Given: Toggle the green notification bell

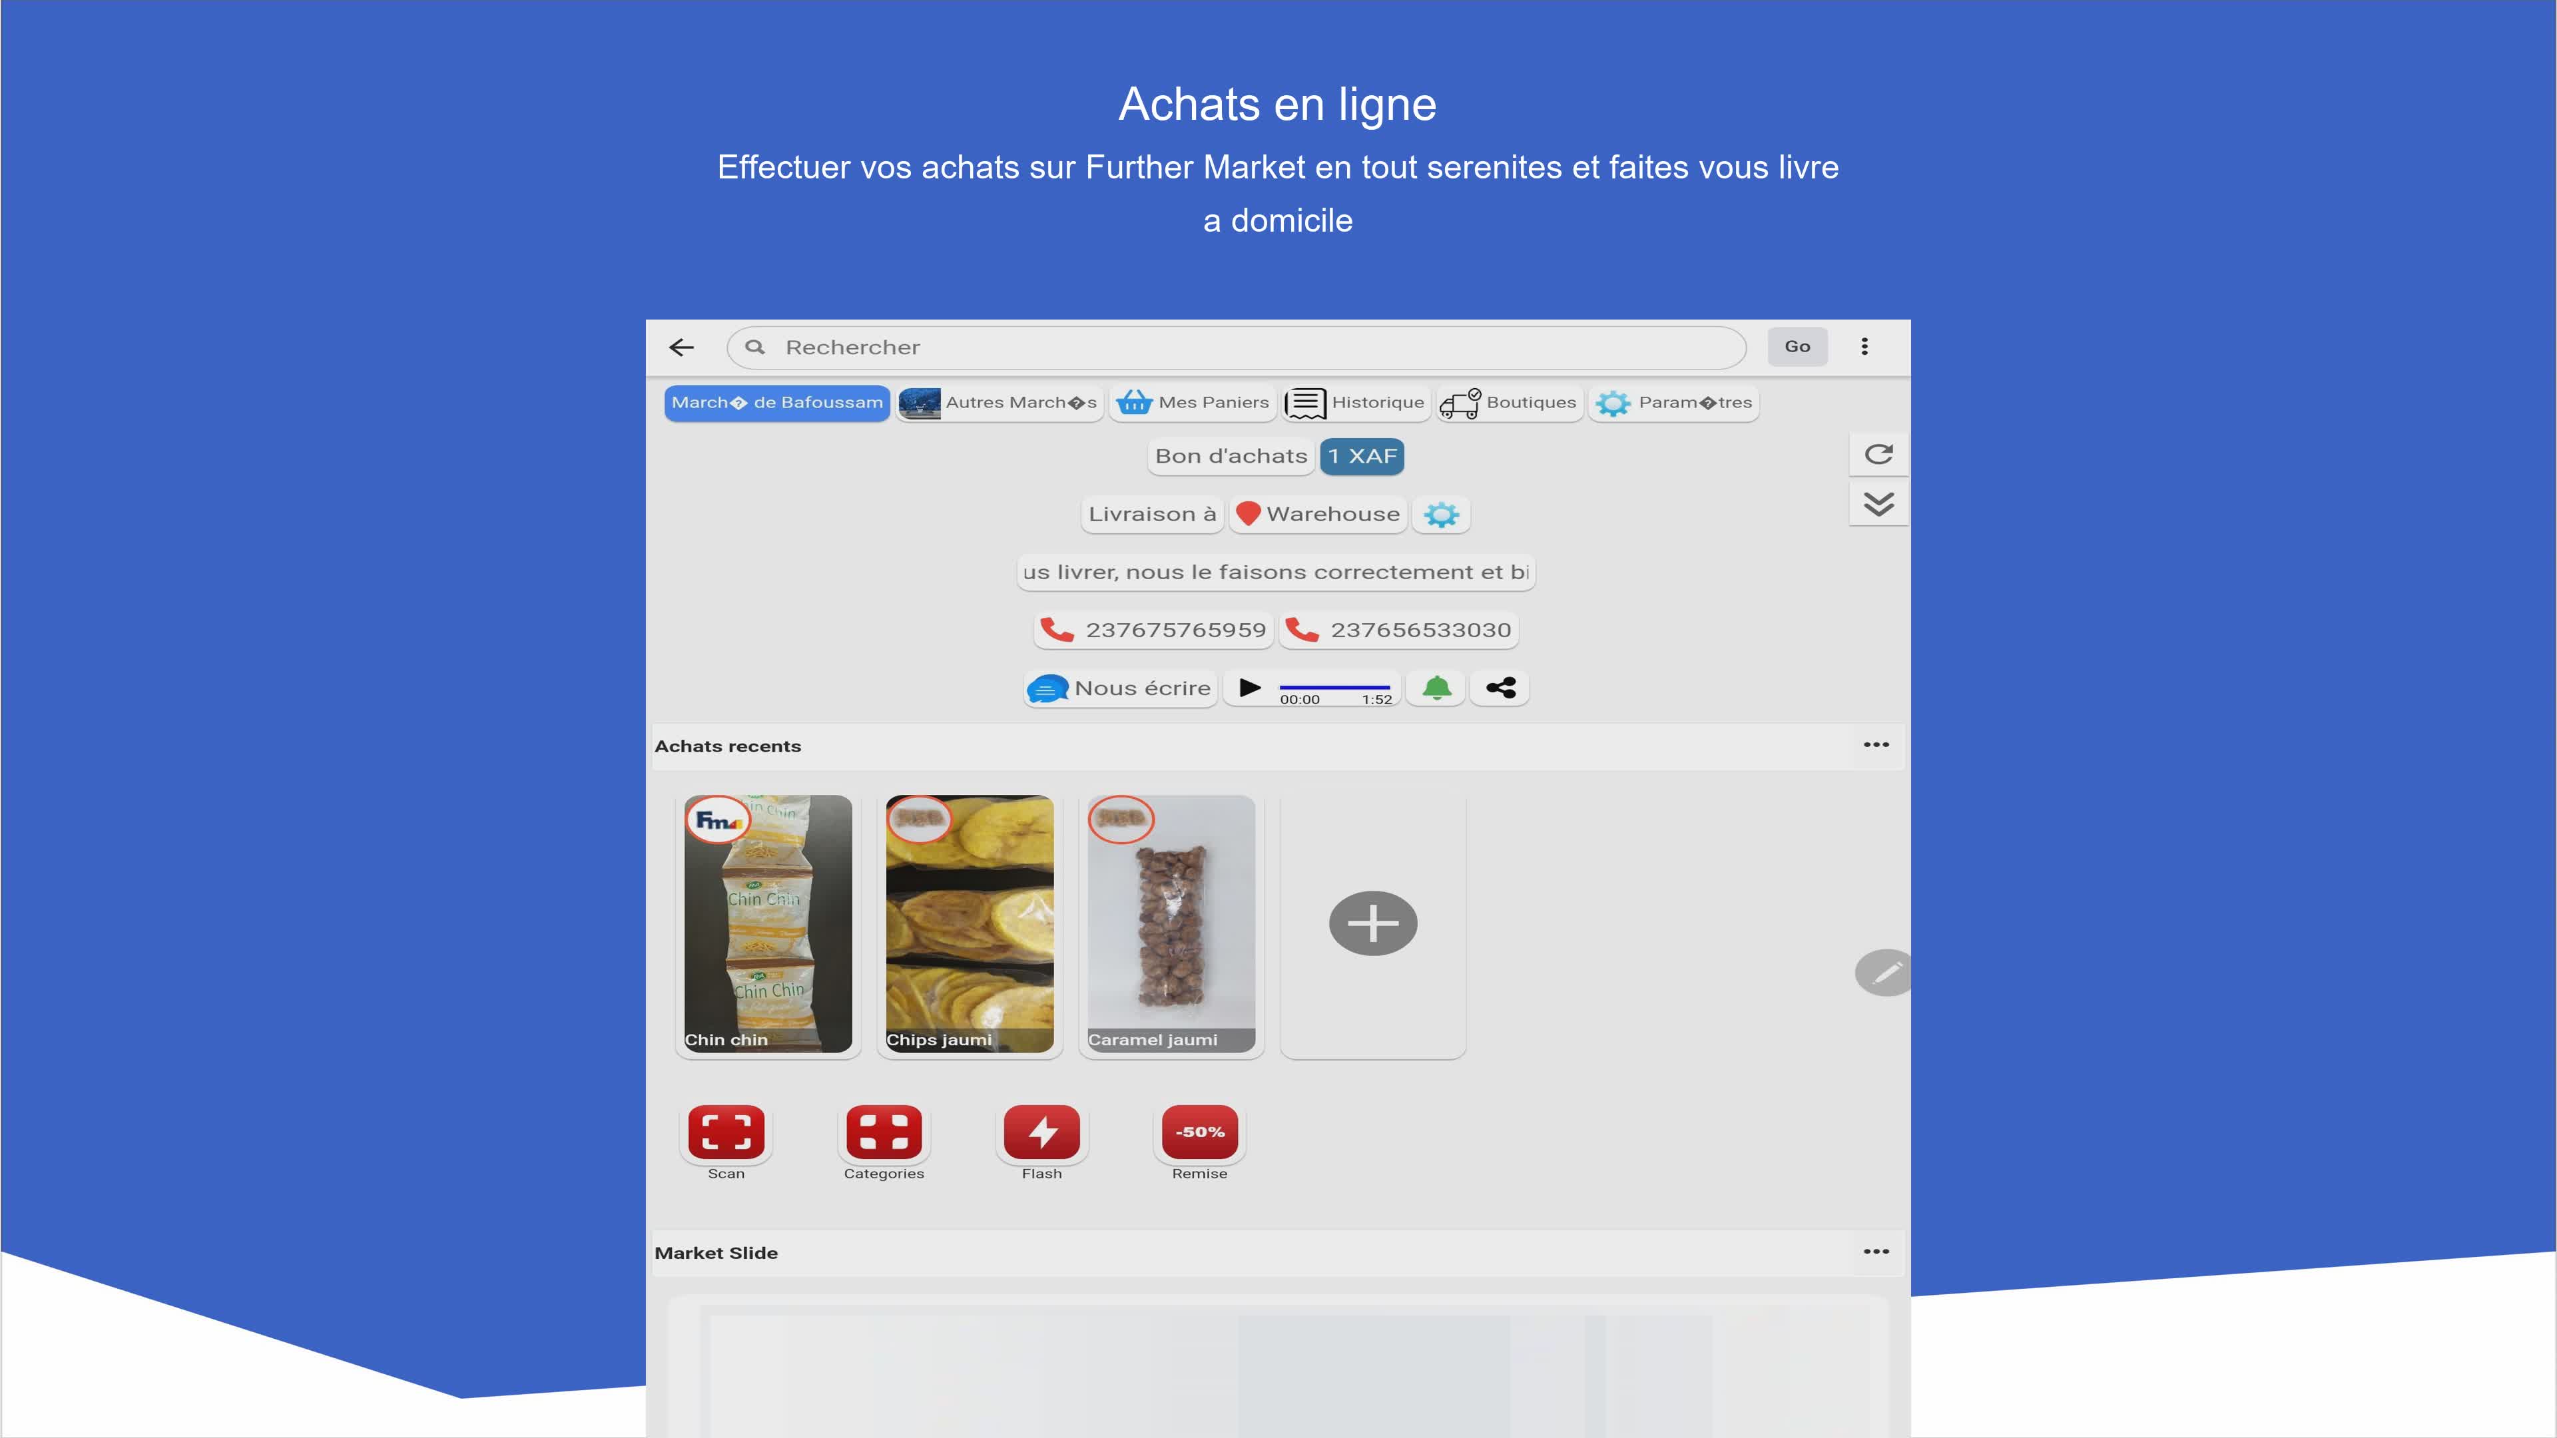Looking at the screenshot, I should pyautogui.click(x=1436, y=688).
